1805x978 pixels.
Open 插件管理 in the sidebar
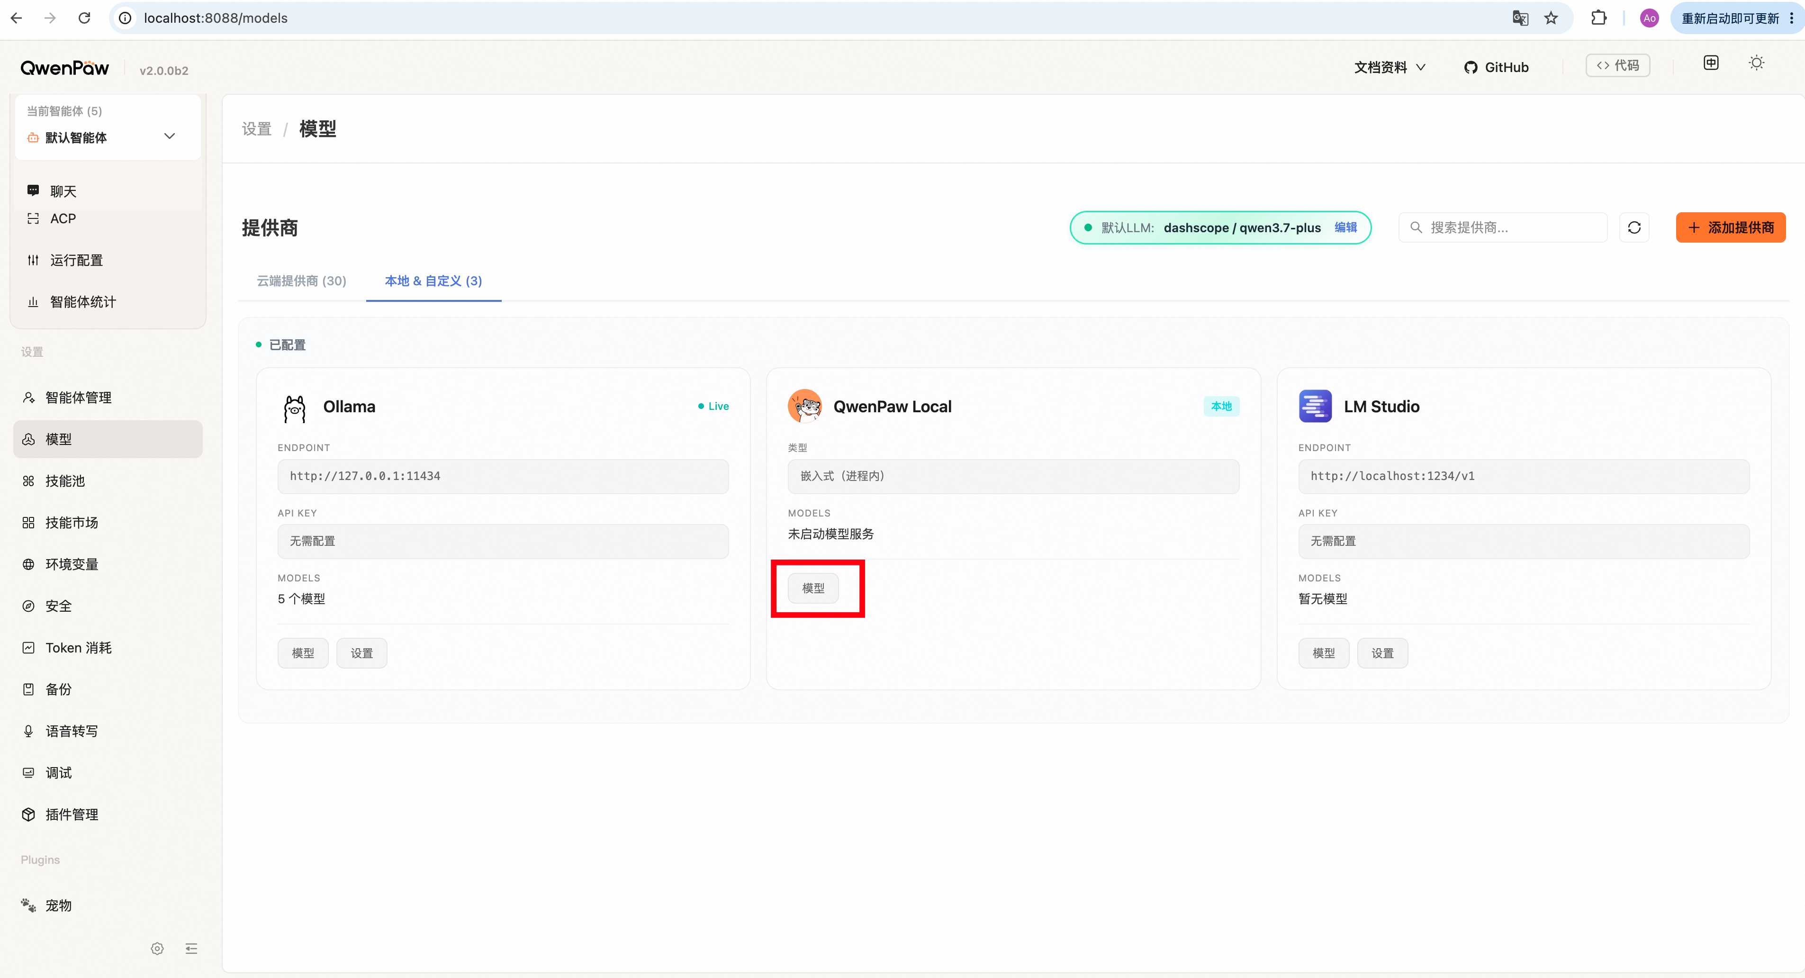click(108, 815)
